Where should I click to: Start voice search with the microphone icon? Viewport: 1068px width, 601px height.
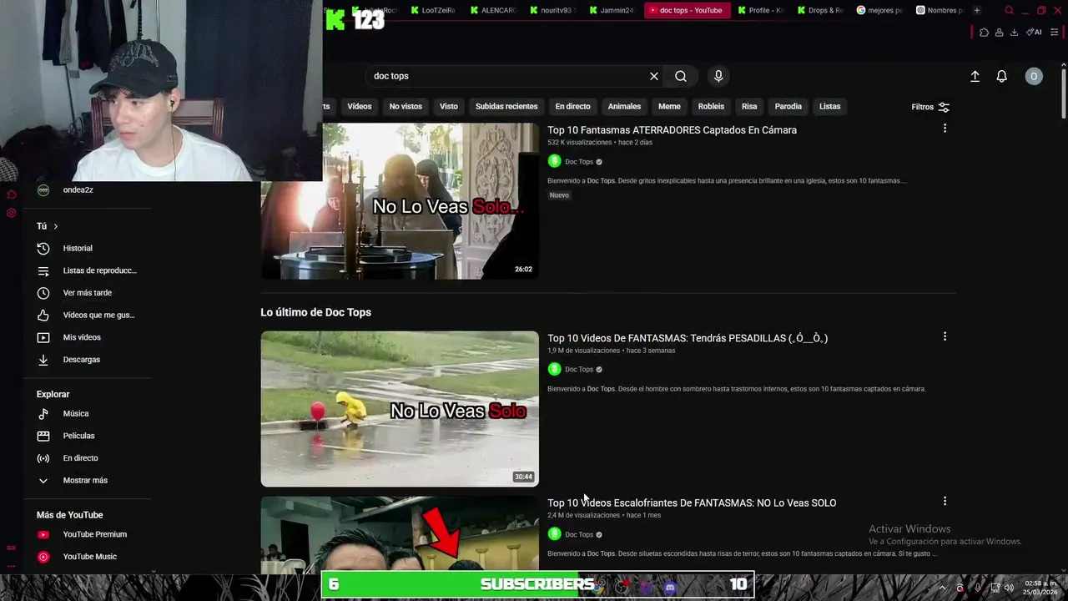point(718,76)
